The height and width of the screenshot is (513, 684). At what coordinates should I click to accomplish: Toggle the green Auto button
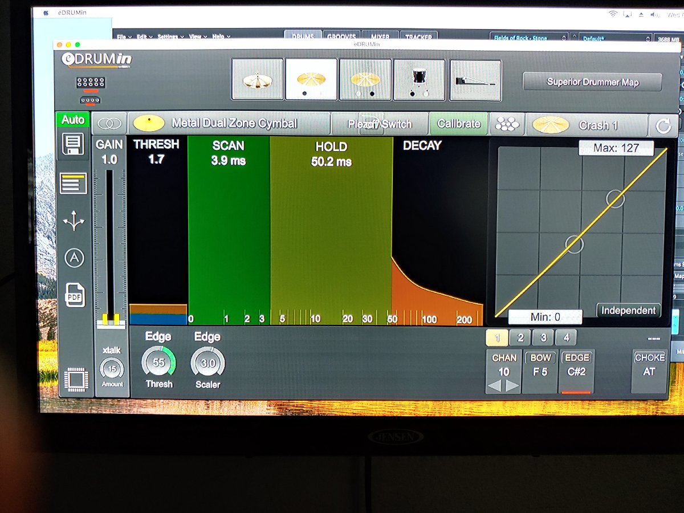[x=73, y=120]
